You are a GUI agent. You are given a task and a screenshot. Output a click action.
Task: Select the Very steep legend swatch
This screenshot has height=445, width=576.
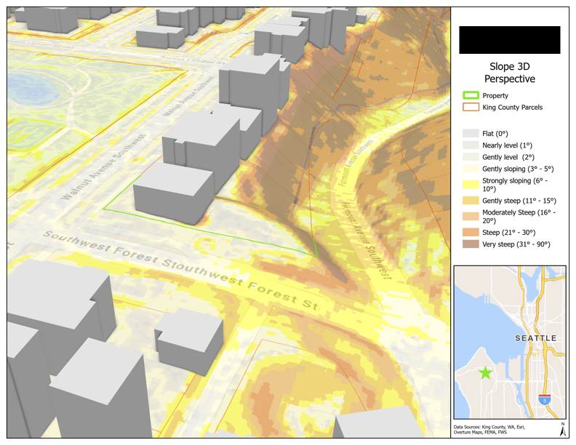tap(470, 244)
